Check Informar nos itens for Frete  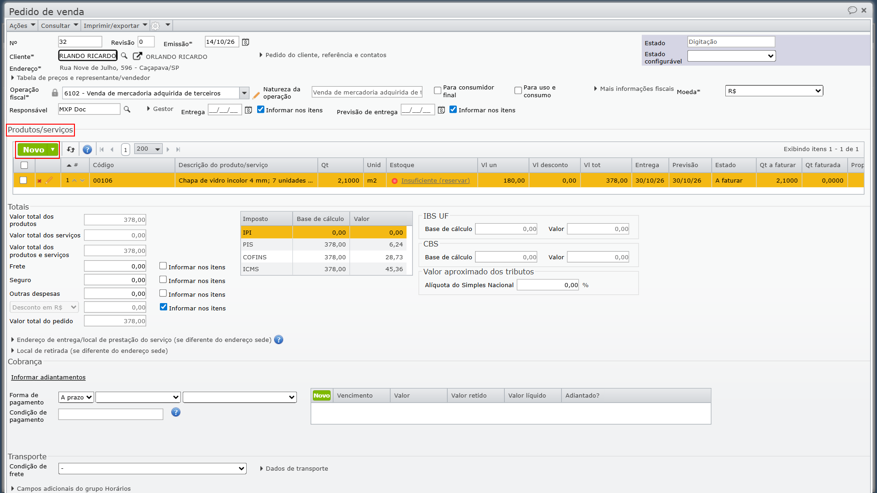(163, 266)
